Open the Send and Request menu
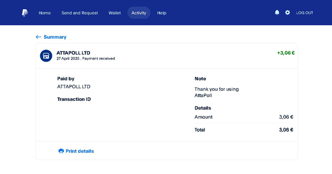 tap(80, 13)
